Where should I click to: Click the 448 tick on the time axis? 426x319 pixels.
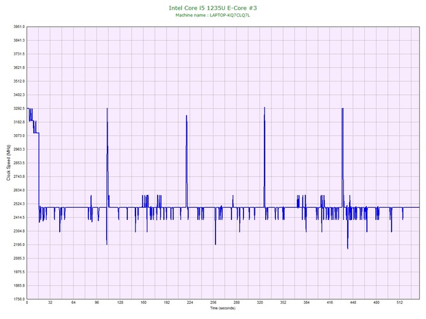353,302
